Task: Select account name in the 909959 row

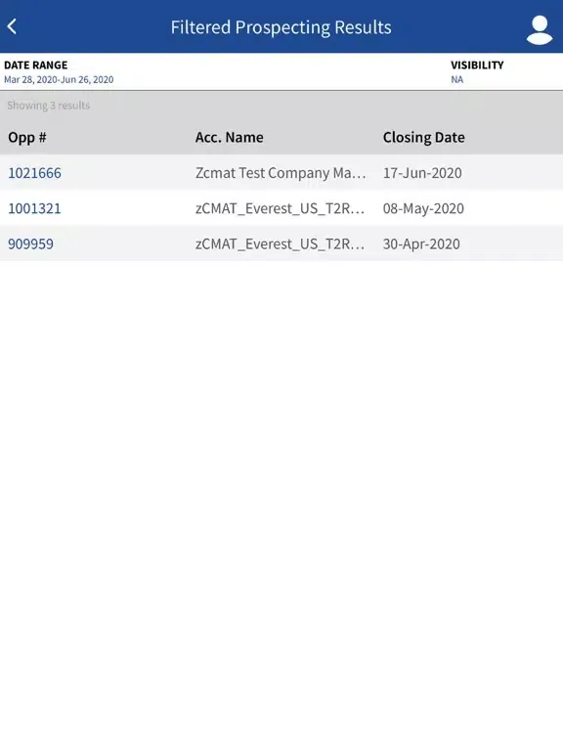Action: [x=281, y=243]
